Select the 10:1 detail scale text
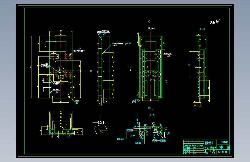 [x=101, y=123]
